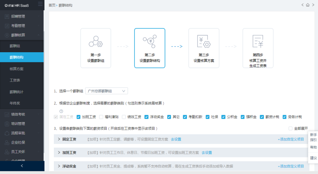Select the 企业社保 sidebar icon

pos(6,143)
